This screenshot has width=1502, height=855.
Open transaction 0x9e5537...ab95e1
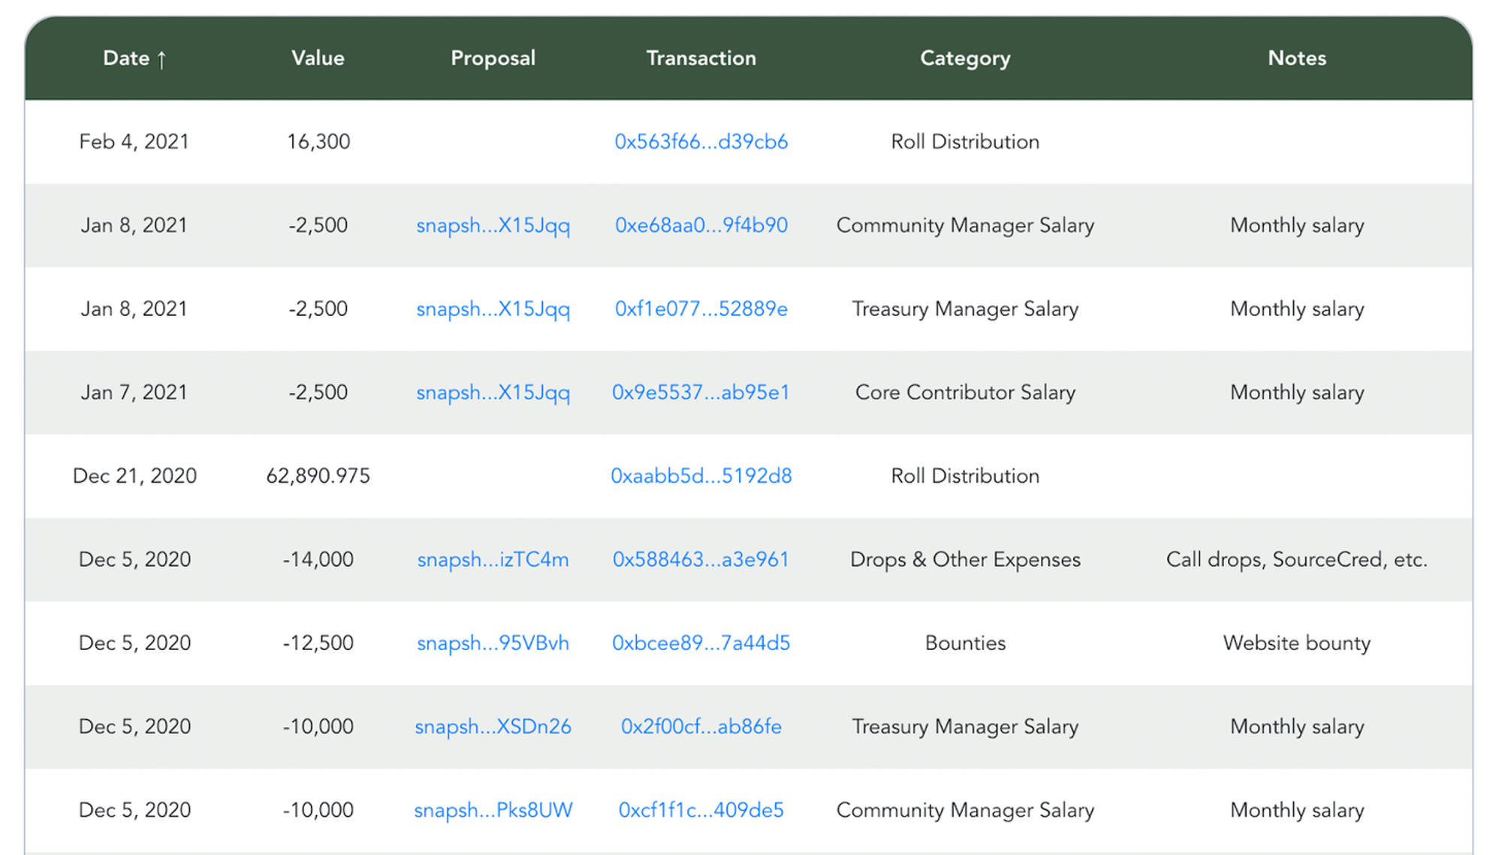[701, 393]
